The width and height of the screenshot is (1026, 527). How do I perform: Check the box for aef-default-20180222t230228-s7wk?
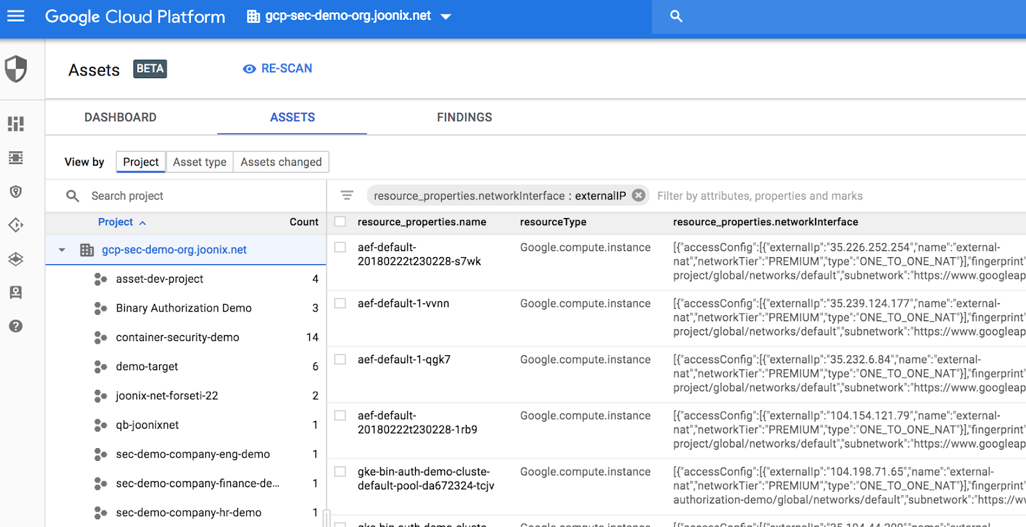tap(341, 247)
